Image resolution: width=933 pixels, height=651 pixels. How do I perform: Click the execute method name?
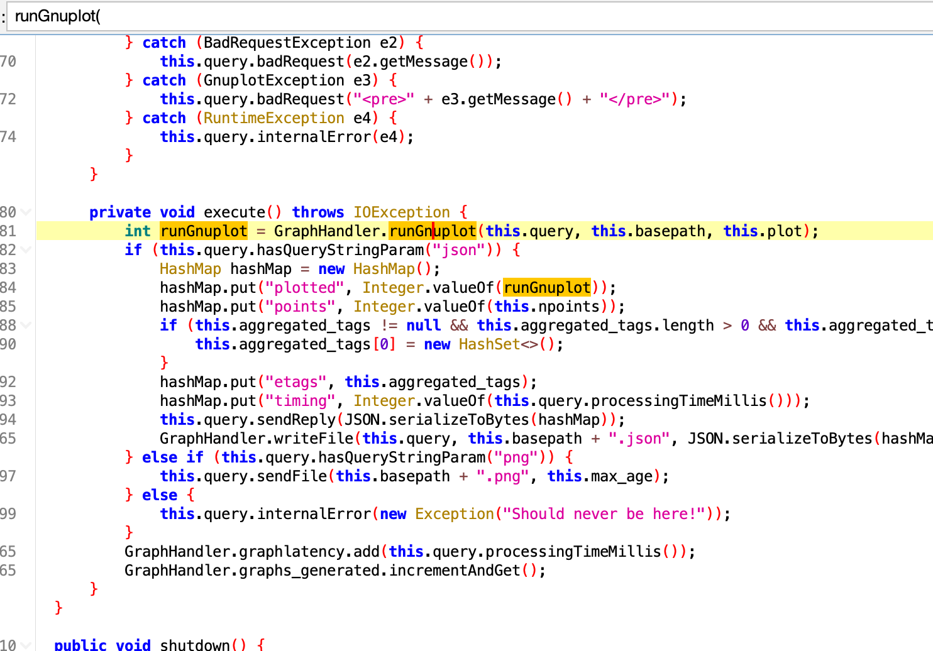(x=235, y=212)
